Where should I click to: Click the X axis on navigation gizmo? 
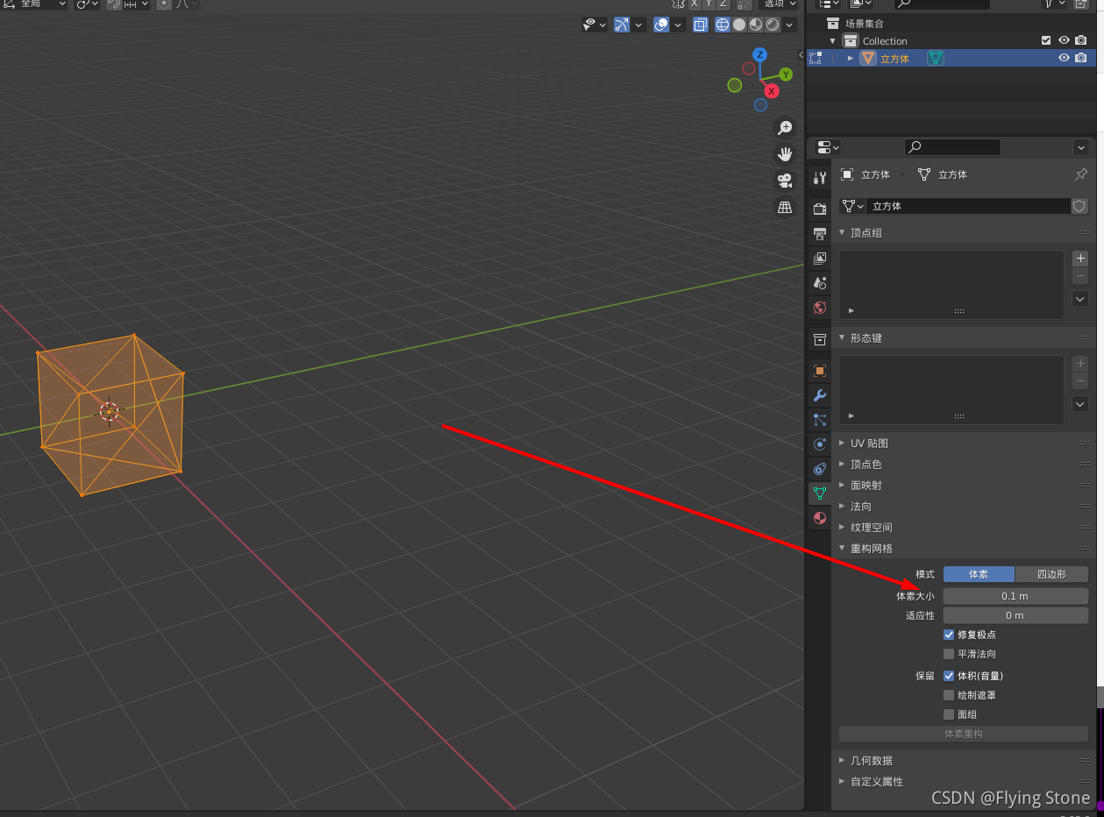point(772,91)
